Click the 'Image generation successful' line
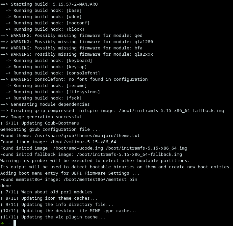This screenshot has height=226, width=233. (41, 117)
